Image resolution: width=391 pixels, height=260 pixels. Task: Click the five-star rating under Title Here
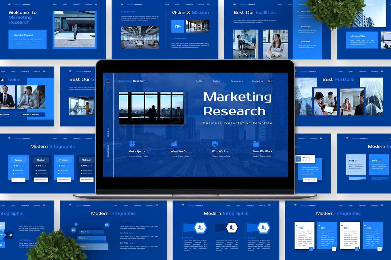[307, 160]
